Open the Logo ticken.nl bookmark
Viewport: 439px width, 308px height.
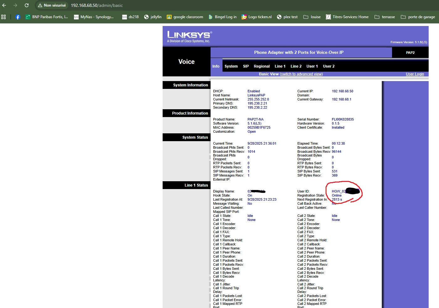tap(257, 17)
